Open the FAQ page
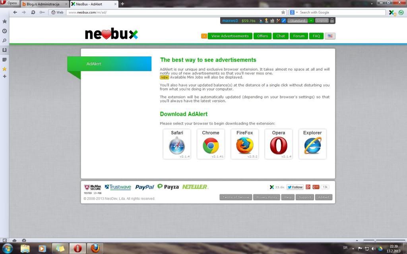The height and width of the screenshot is (254, 407). (316, 36)
